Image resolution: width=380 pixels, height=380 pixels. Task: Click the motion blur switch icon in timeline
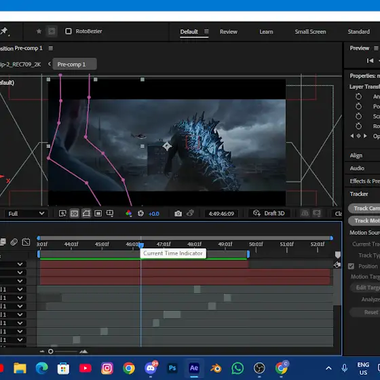click(x=14, y=242)
